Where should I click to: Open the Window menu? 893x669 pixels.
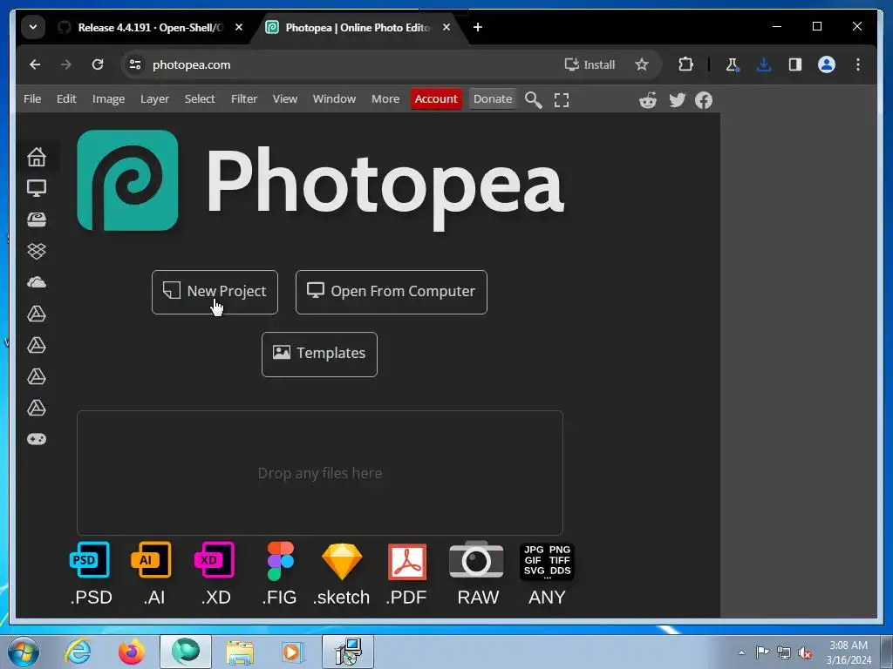pyautogui.click(x=334, y=99)
